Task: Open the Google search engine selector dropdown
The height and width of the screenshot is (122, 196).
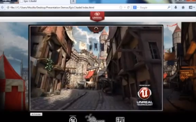Action: click(x=136, y=7)
